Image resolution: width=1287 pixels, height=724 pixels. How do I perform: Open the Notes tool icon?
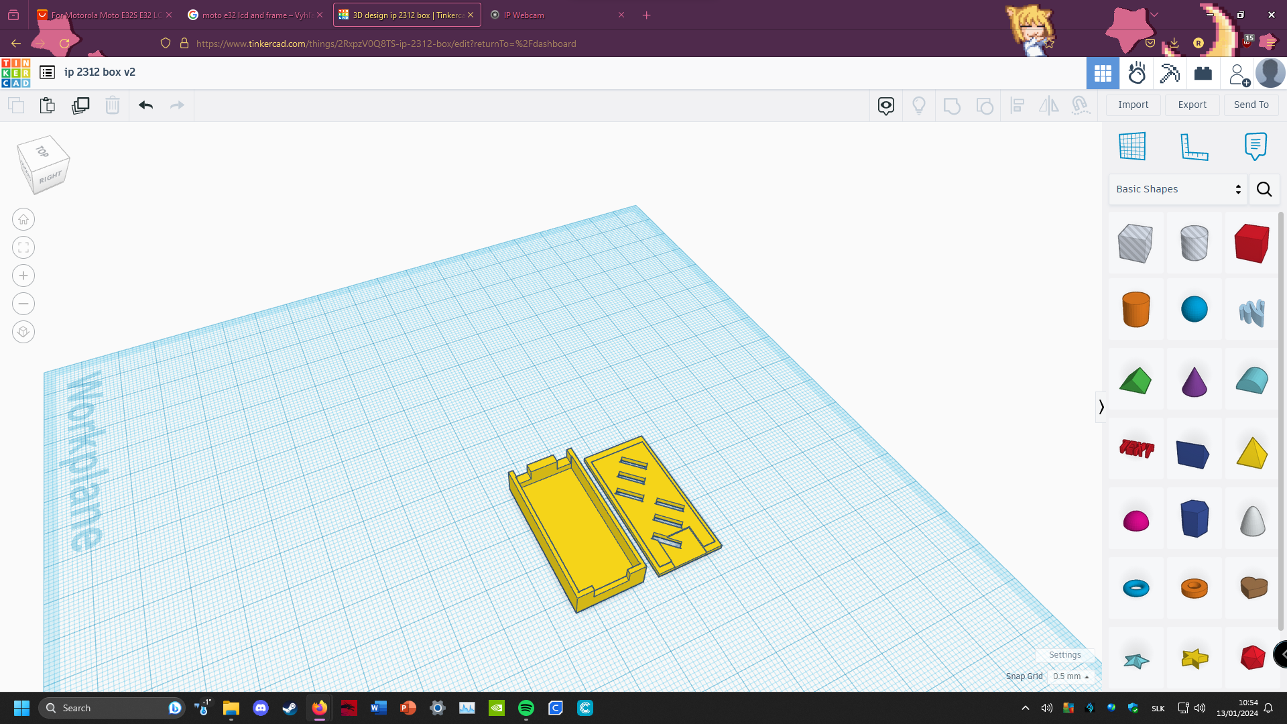point(1255,147)
